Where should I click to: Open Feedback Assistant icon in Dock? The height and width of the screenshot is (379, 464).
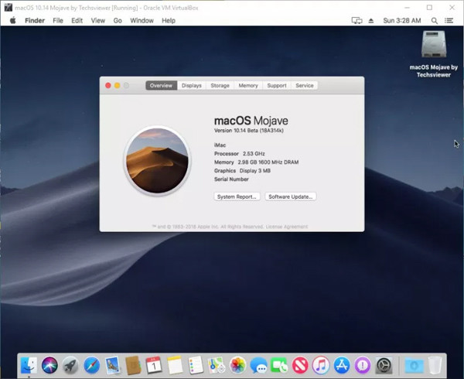[363, 365]
